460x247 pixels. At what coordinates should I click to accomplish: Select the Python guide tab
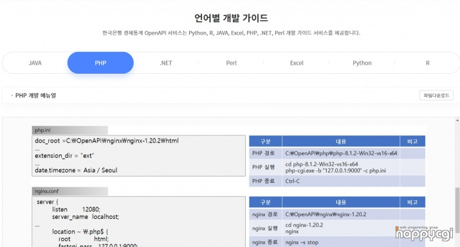pyautogui.click(x=362, y=63)
